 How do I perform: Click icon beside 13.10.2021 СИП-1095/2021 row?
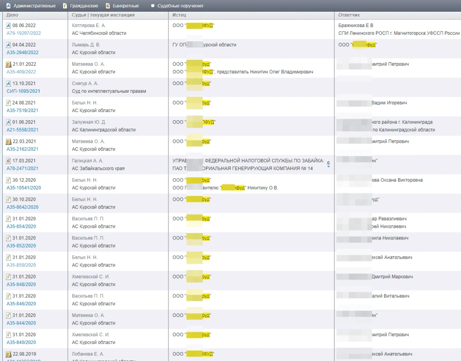[x=9, y=83]
